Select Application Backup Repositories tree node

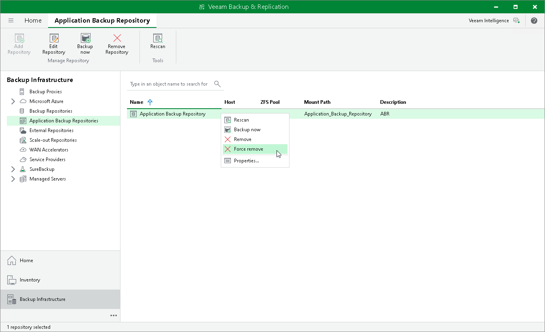(x=63, y=121)
